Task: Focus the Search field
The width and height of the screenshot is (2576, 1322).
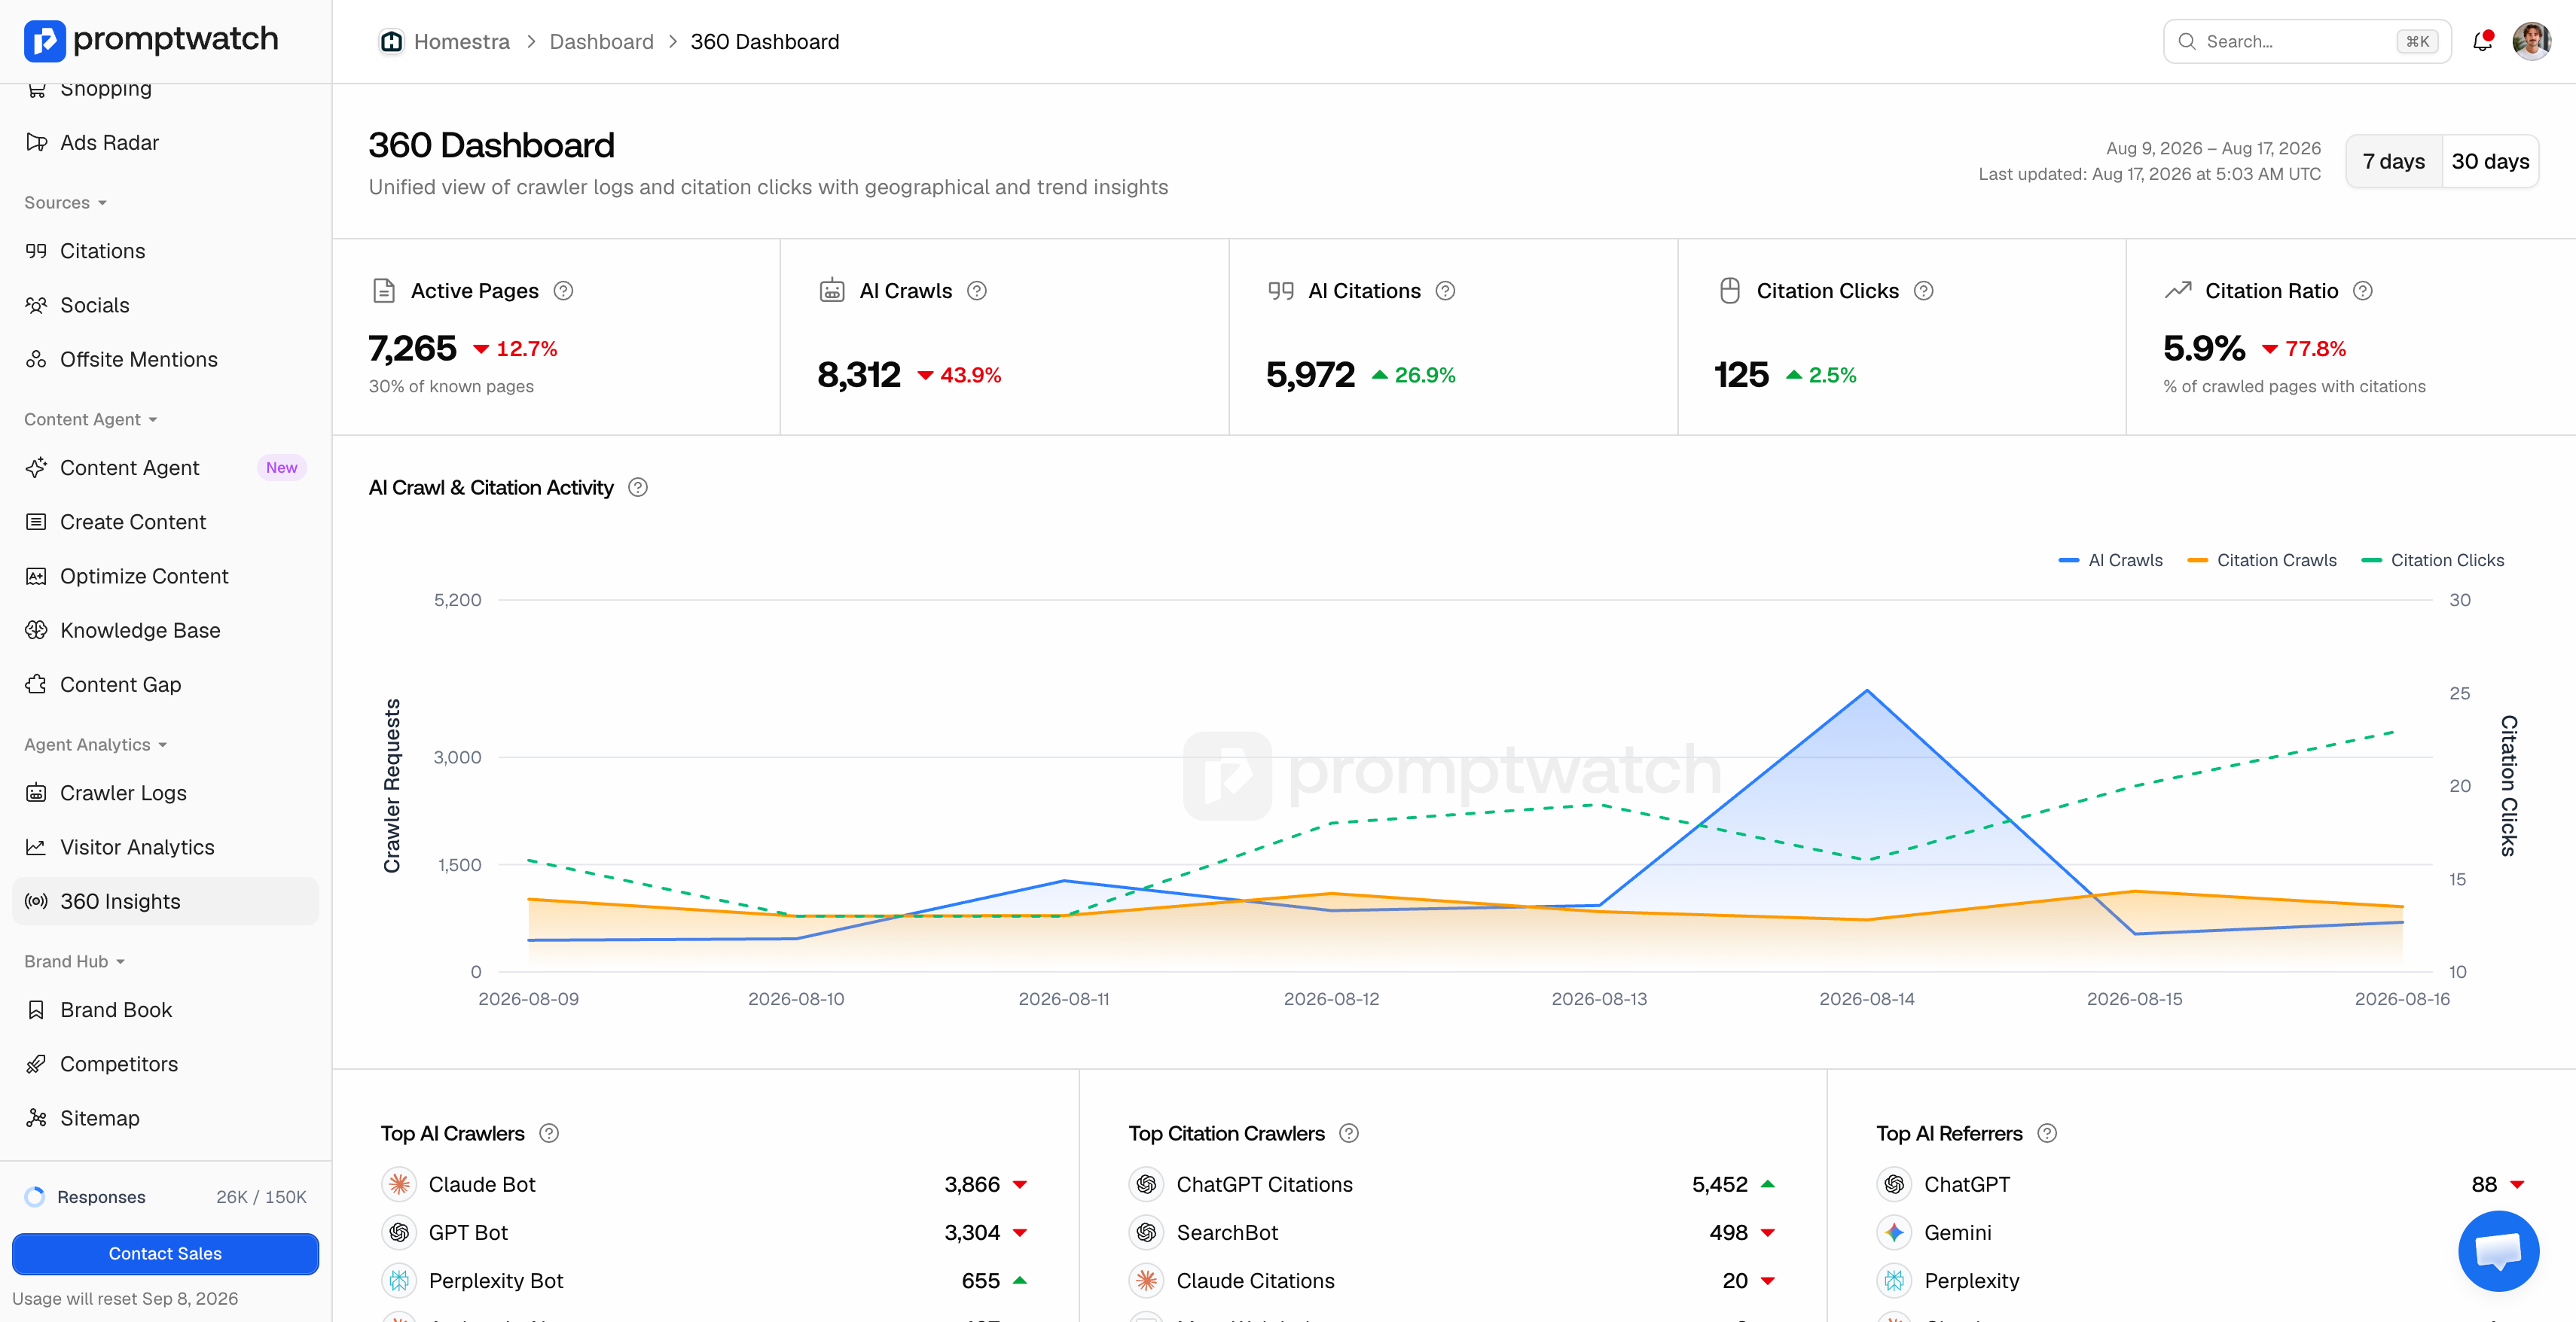Action: coord(2307,41)
